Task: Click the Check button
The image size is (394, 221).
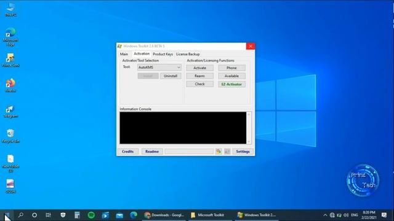Action: (199, 84)
